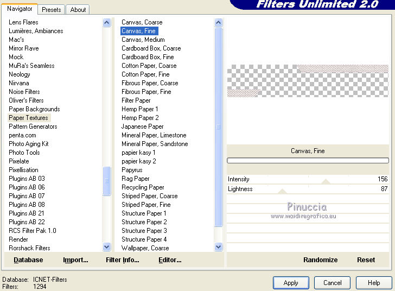Click Import... button
This screenshot has width=395, height=291.
pos(75,260)
